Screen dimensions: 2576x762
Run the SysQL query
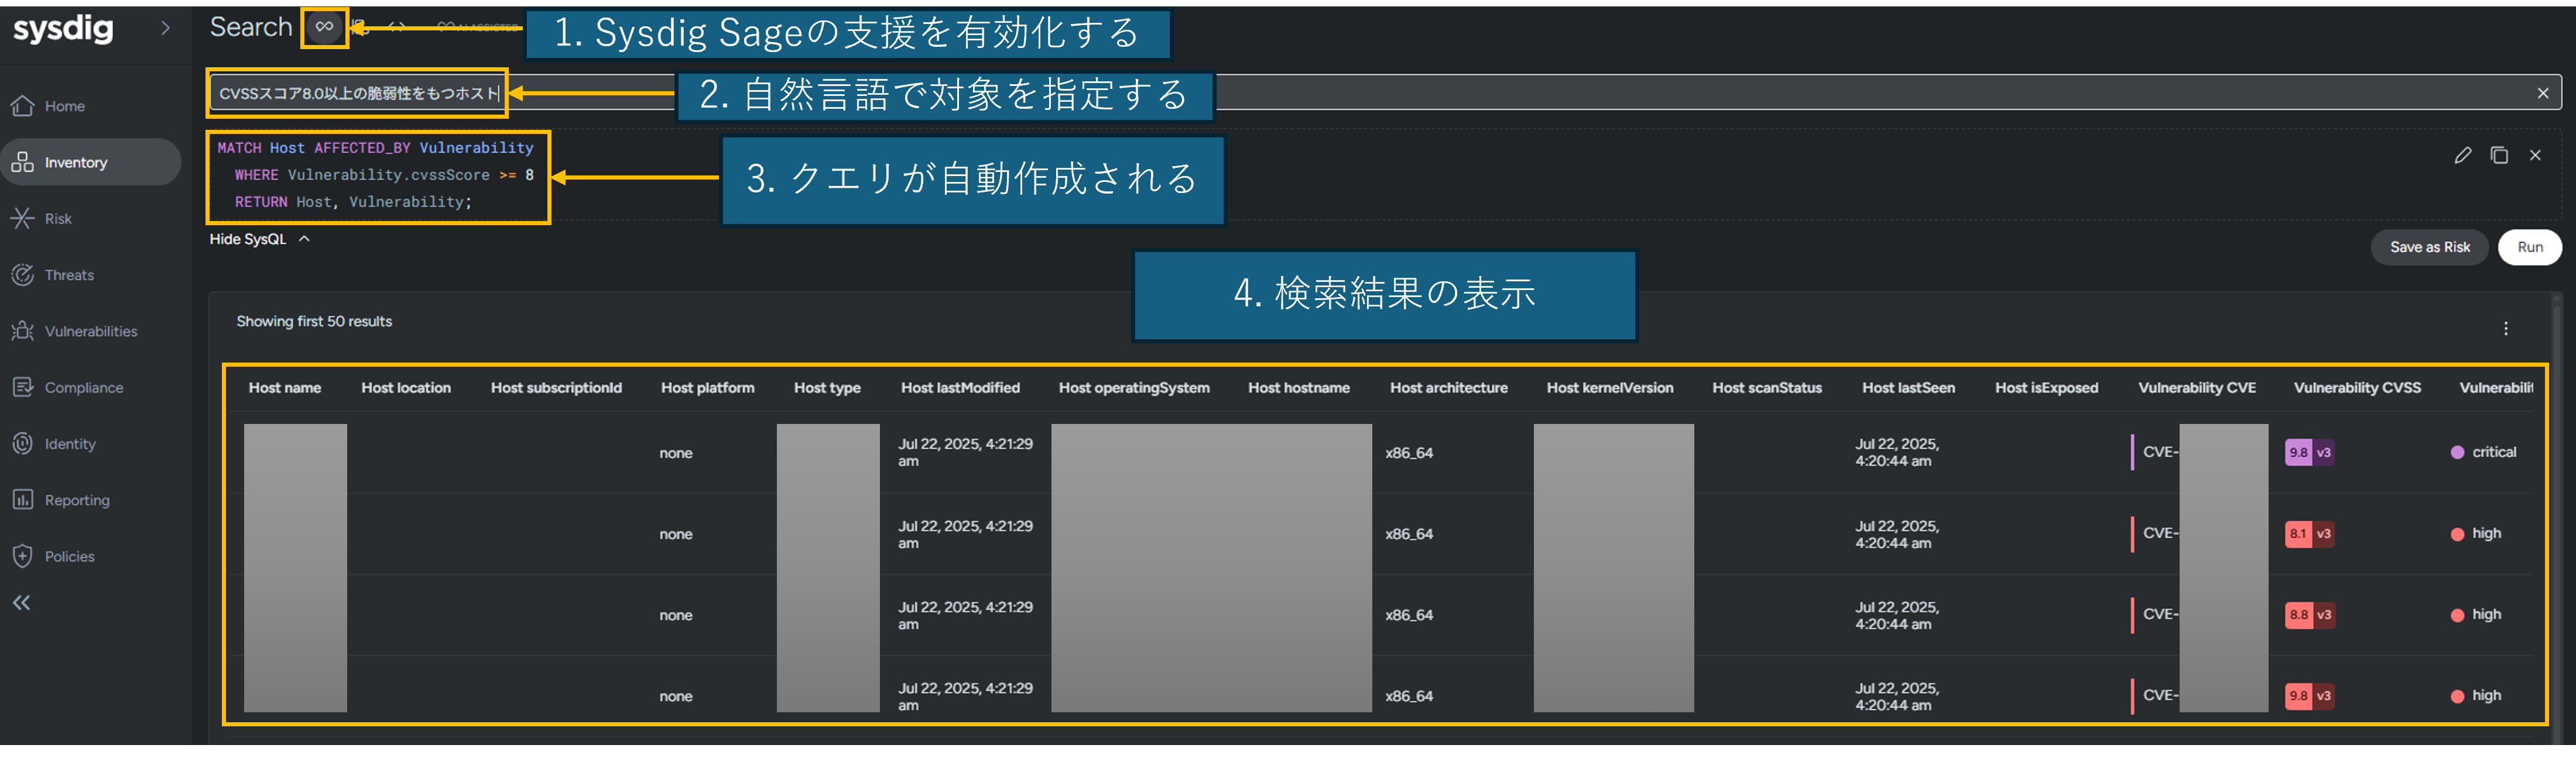(2529, 247)
